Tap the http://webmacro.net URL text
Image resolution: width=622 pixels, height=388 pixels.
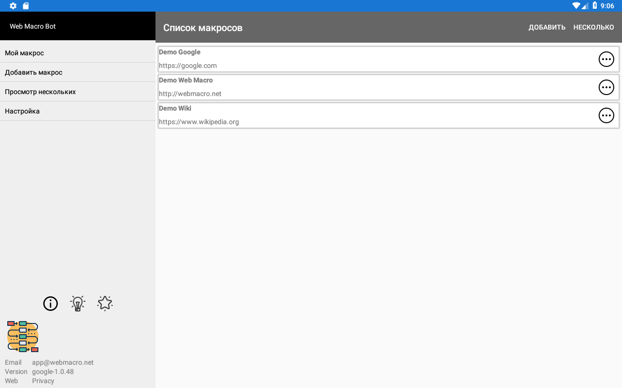click(x=190, y=94)
